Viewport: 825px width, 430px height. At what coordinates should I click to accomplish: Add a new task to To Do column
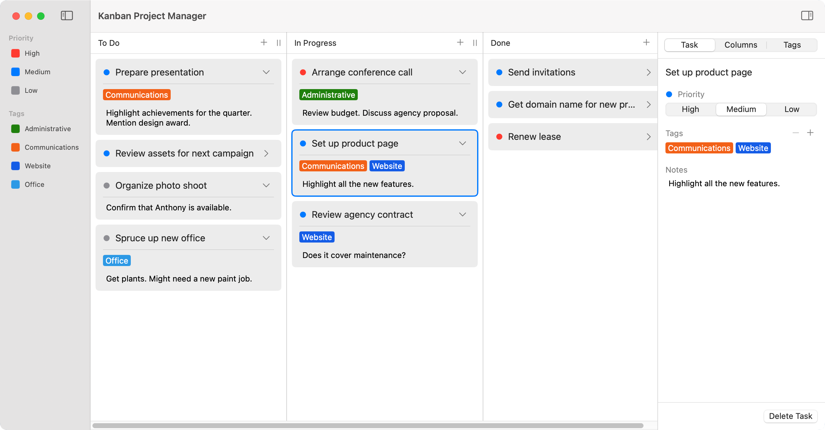pyautogui.click(x=263, y=42)
